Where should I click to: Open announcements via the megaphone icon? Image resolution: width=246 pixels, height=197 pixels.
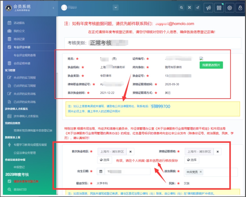click(x=209, y=8)
